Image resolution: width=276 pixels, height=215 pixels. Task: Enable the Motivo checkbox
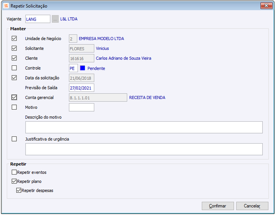point(14,107)
